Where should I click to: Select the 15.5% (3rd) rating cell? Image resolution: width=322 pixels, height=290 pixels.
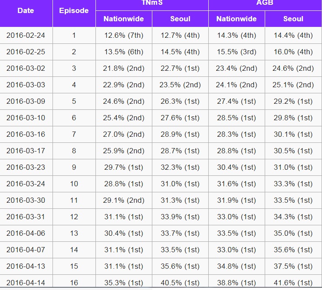coord(237,52)
